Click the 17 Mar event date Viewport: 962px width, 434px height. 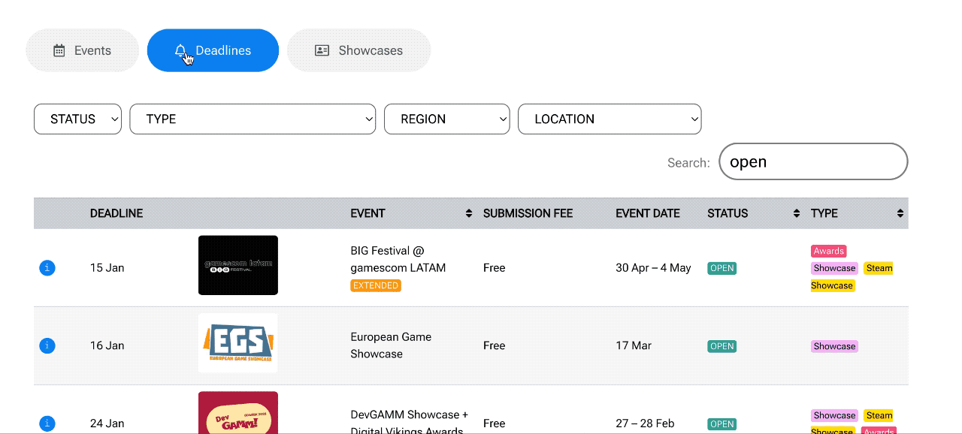click(634, 346)
